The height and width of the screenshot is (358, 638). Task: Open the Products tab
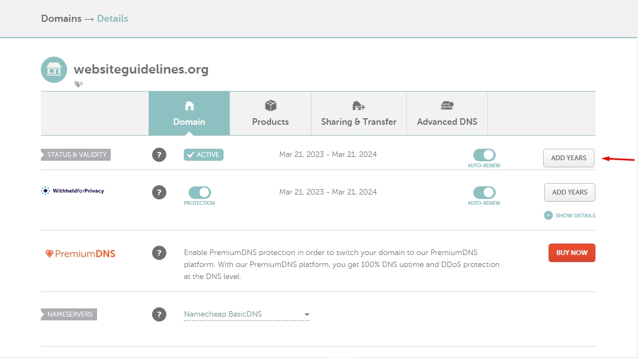[270, 113]
